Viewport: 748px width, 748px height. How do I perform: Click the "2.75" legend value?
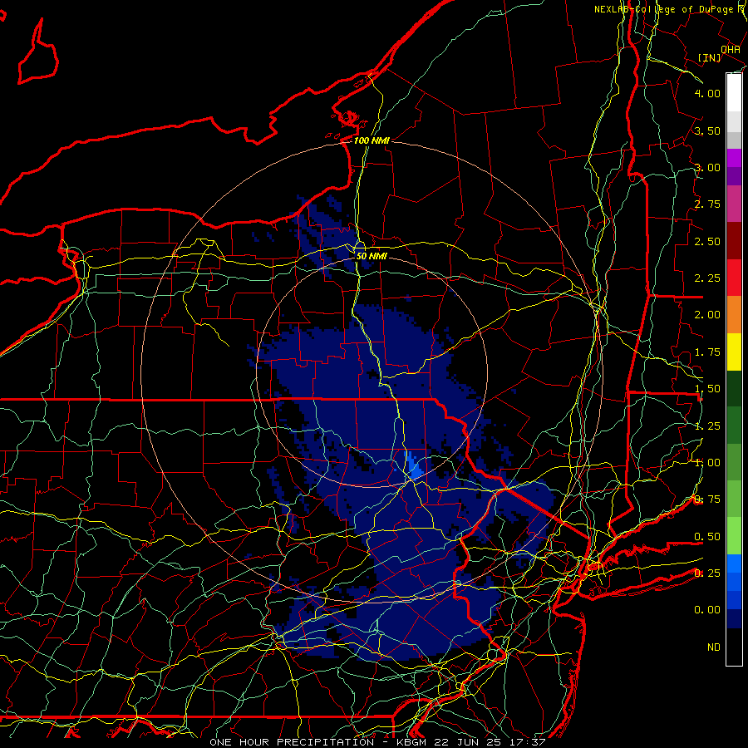707,204
